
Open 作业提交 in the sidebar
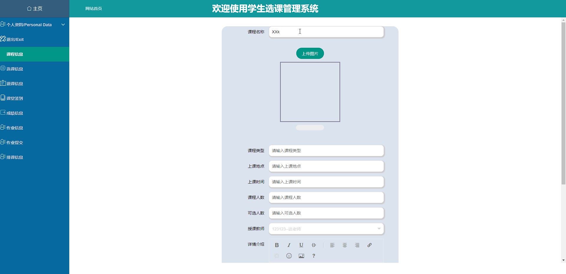[x=34, y=143]
